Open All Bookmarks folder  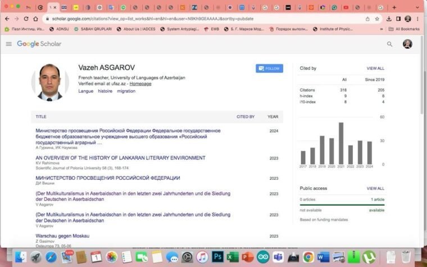click(x=405, y=29)
